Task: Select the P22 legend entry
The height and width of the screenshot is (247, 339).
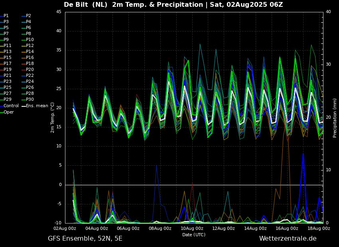Action: (x=30, y=76)
